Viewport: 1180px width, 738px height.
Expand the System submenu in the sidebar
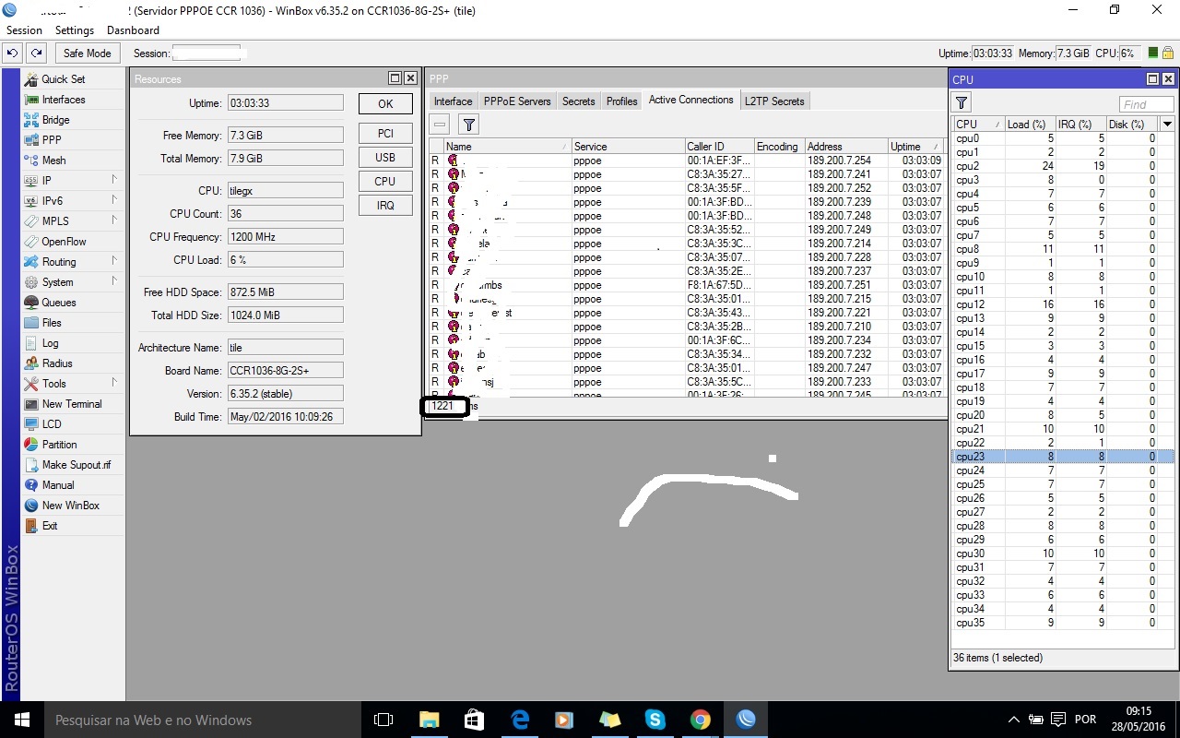114,282
